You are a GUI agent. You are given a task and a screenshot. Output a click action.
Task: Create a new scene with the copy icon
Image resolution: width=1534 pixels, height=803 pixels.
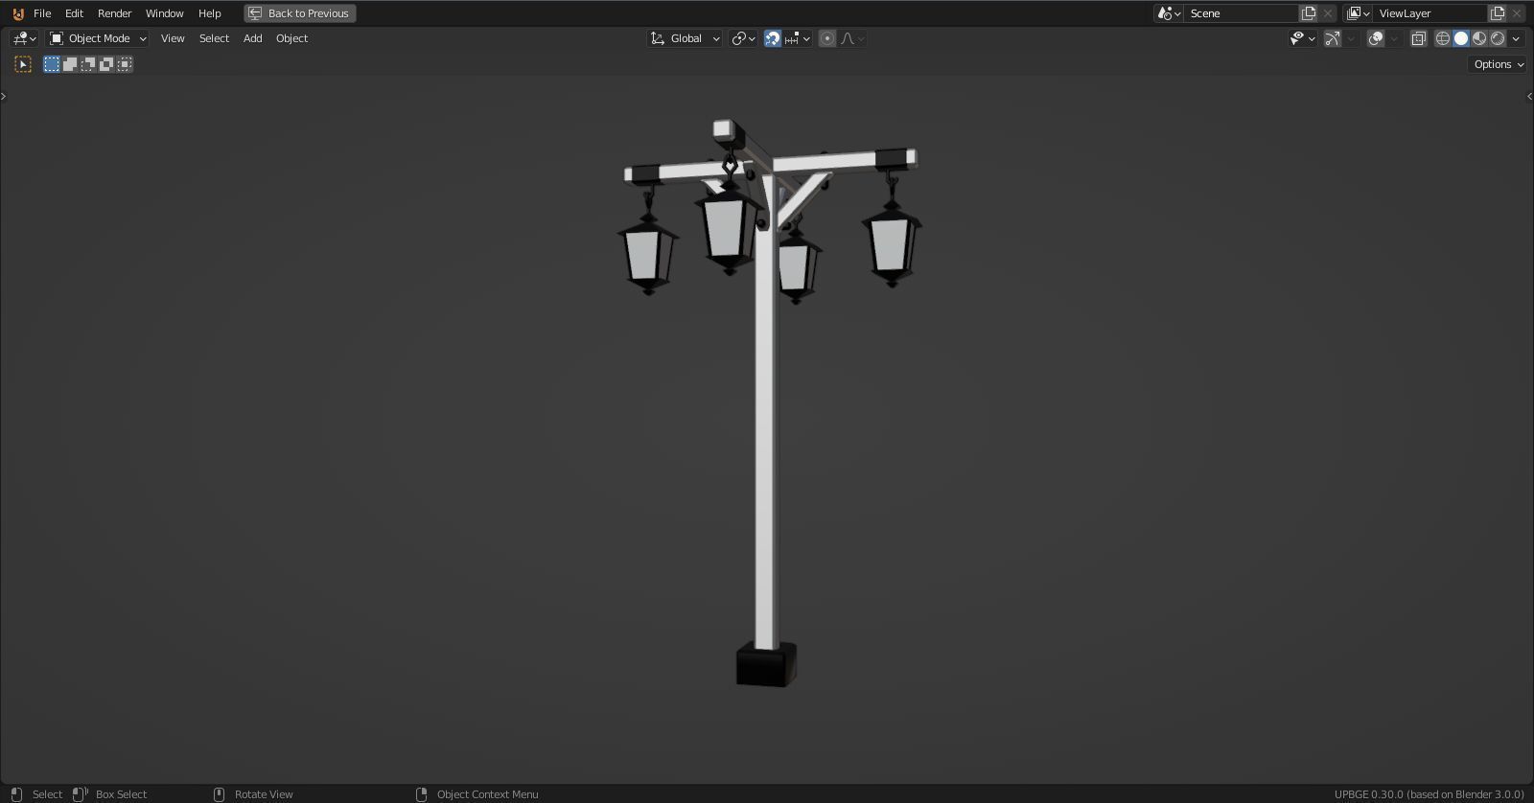(1309, 13)
